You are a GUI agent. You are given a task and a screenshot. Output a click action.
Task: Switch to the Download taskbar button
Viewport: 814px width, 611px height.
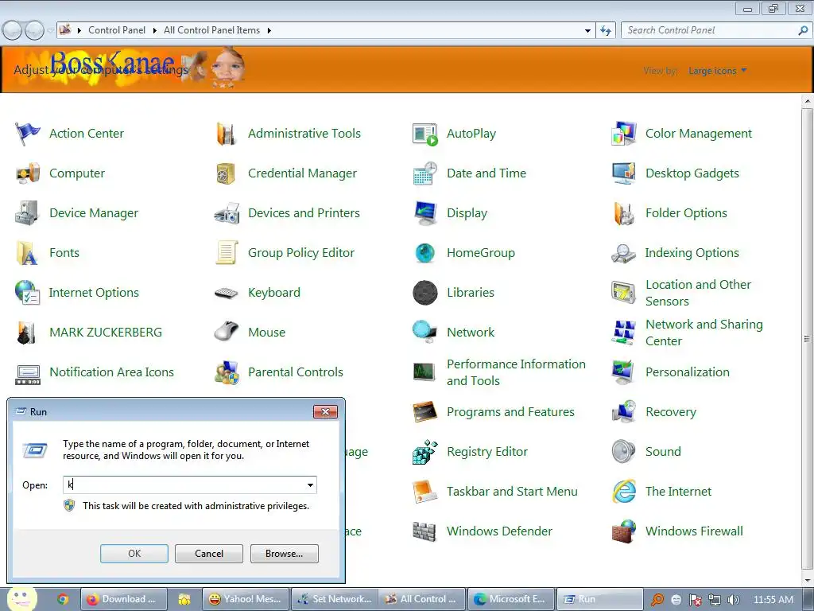[123, 599]
